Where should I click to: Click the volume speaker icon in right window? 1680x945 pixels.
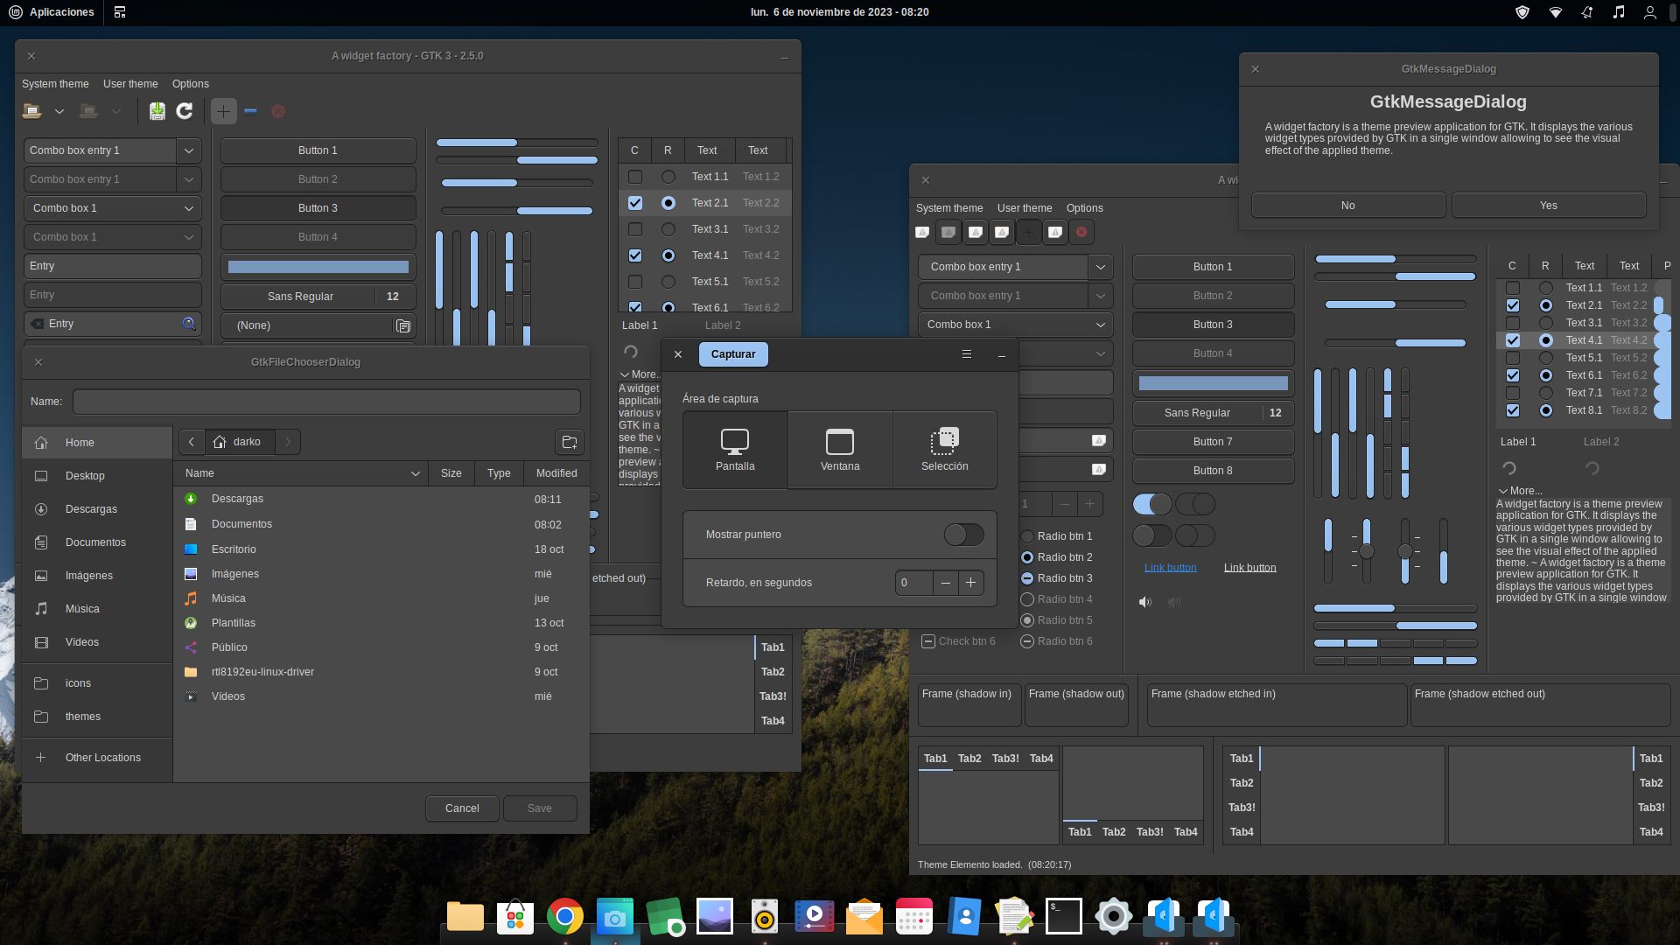point(1145,602)
